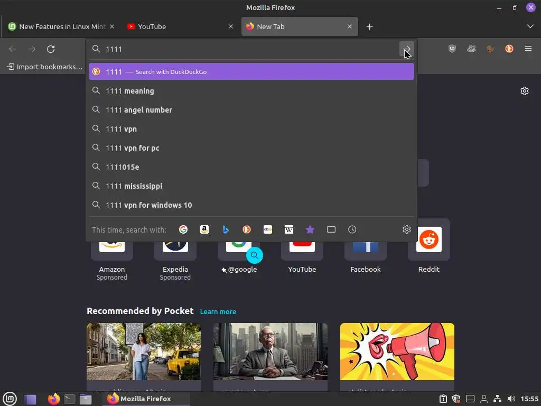Screen dimensions: 541x406
Task: Open Pocket story with megaphone illustration
Action: [397, 356]
